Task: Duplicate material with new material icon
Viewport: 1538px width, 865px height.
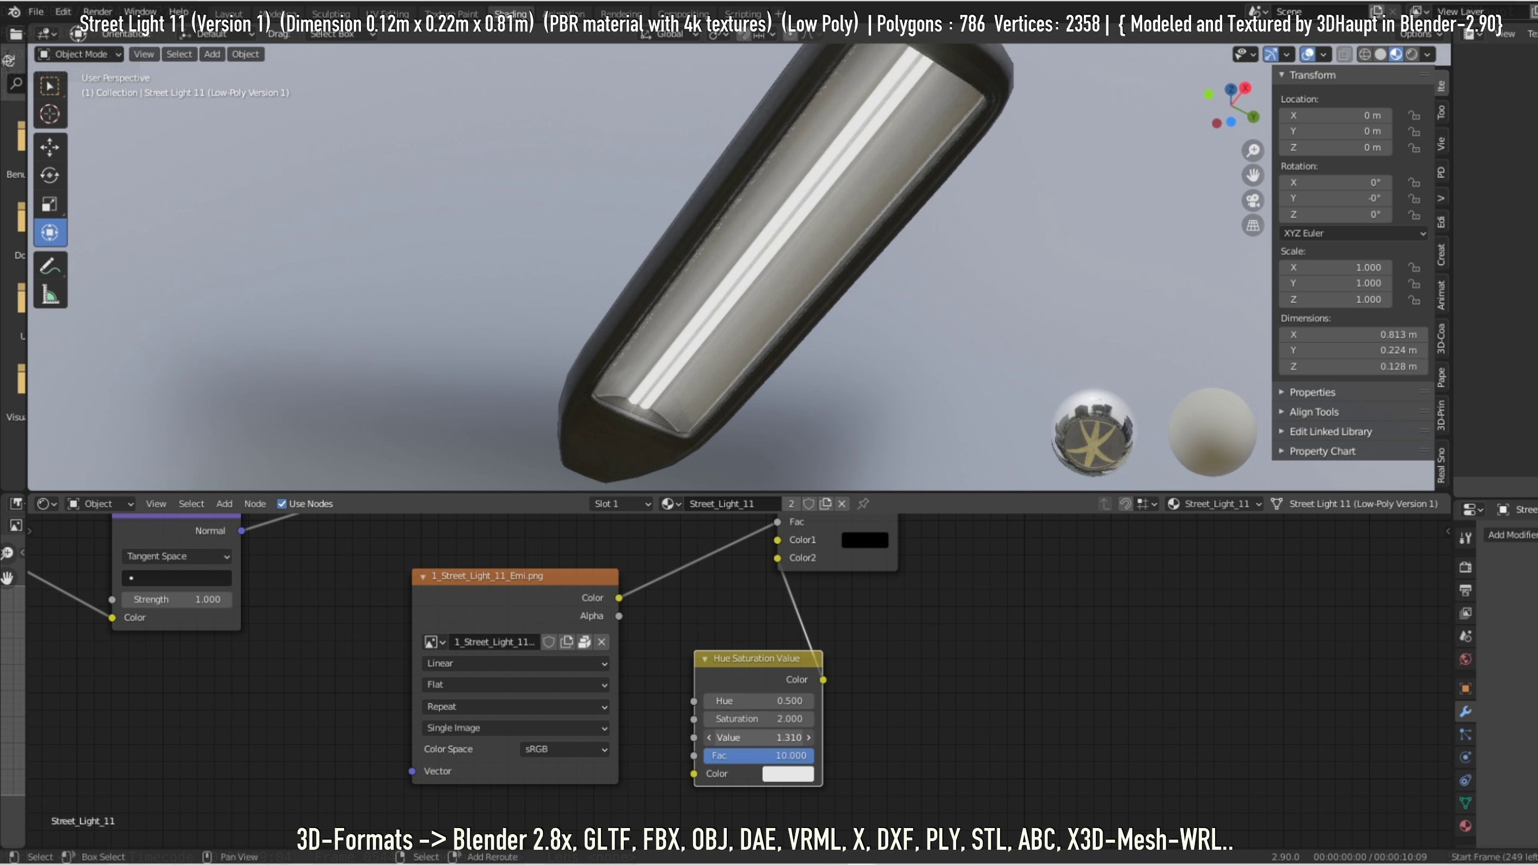Action: [825, 503]
